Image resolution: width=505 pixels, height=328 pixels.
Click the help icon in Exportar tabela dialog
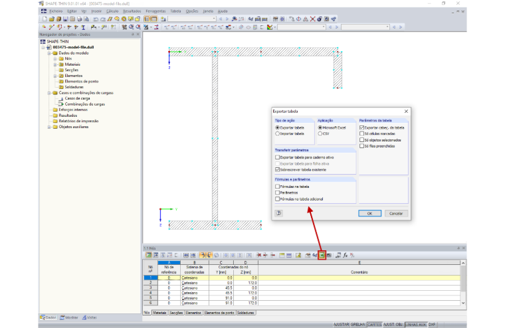[279, 213]
